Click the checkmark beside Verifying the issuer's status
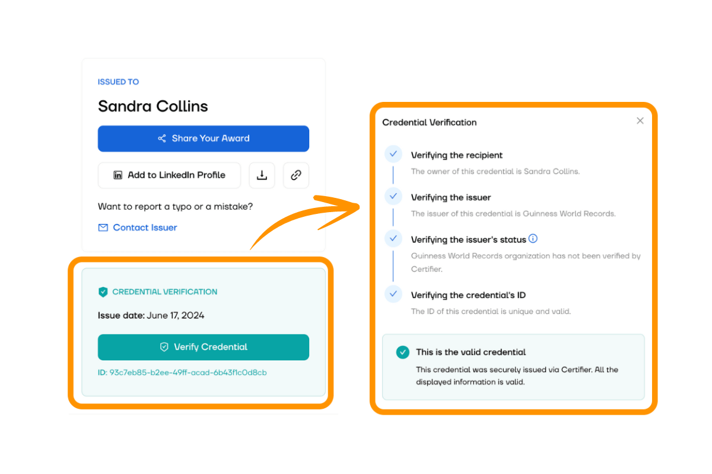The image size is (712, 474). (393, 239)
